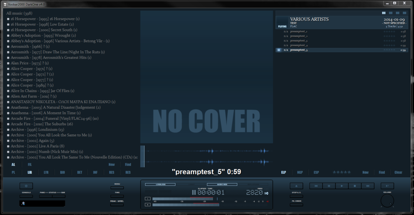Toggle the status BAR button
414x215 pixels.
pyautogui.click(x=59, y=196)
